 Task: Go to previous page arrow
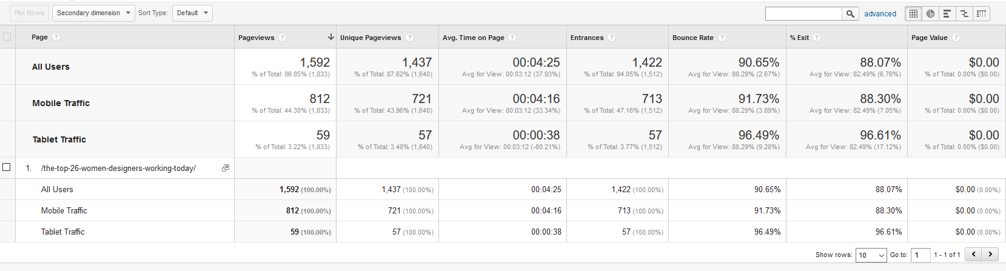tap(974, 255)
